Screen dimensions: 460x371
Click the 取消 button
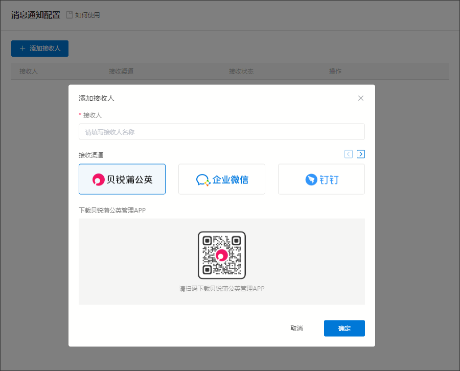[x=296, y=329]
